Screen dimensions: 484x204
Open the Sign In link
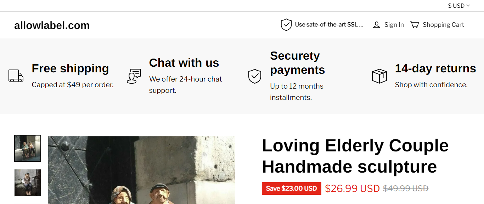point(394,25)
